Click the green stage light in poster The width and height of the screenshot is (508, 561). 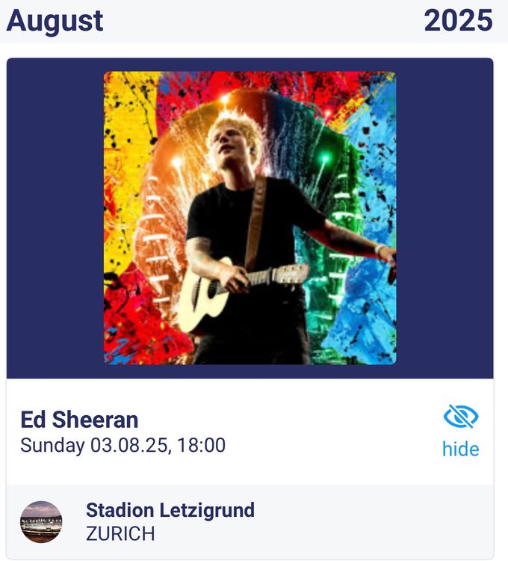(x=325, y=157)
